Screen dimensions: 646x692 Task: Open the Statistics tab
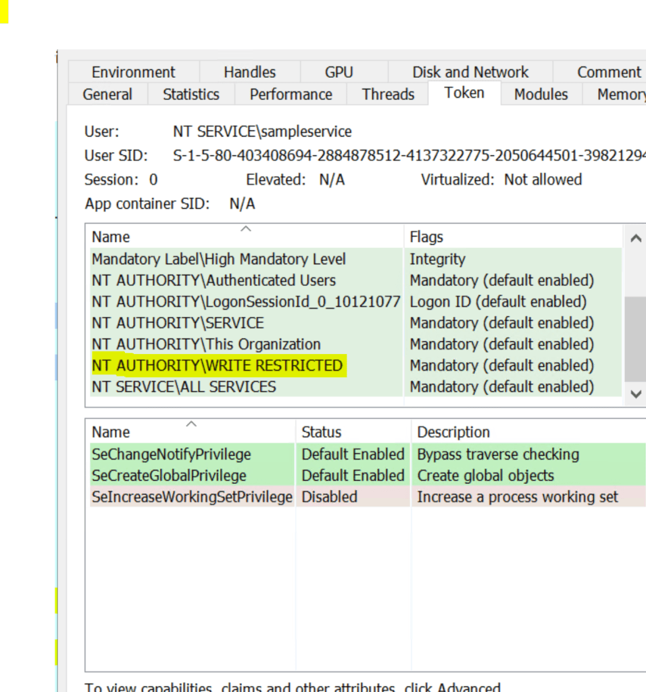pos(191,95)
